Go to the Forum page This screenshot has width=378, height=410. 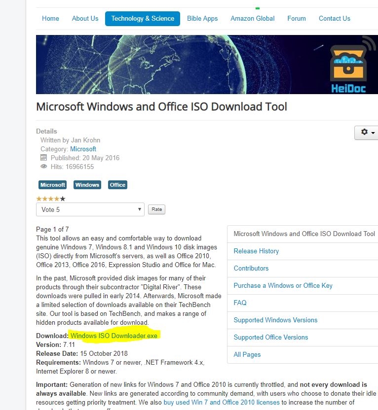297,19
